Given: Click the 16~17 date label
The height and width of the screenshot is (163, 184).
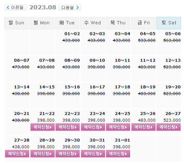Looking at the screenshot, I should pos(97,87).
